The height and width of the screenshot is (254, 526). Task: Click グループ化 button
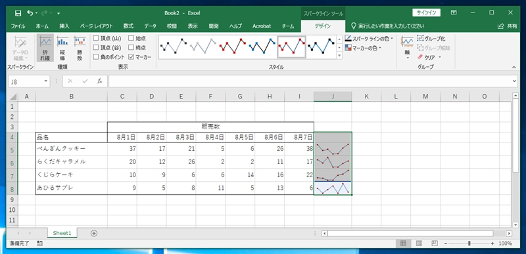pos(431,39)
